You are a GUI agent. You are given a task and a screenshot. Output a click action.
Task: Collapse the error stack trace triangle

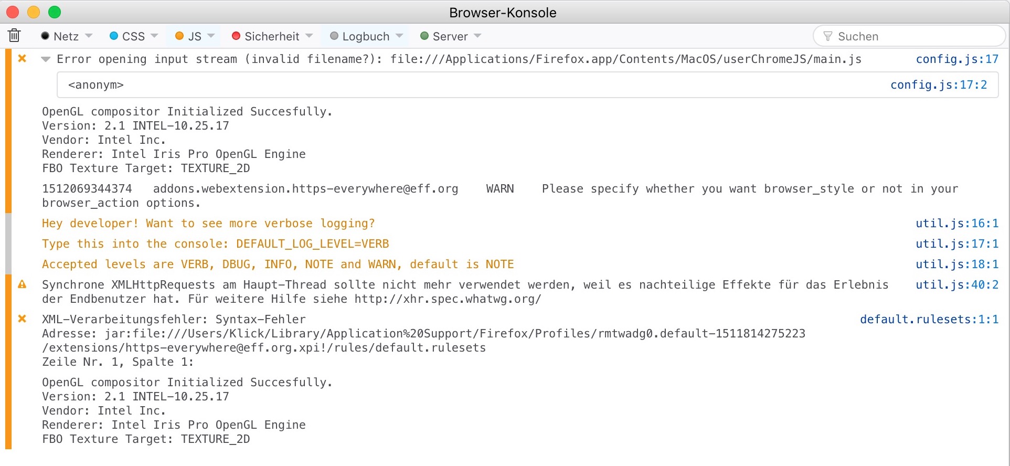pyautogui.click(x=46, y=59)
